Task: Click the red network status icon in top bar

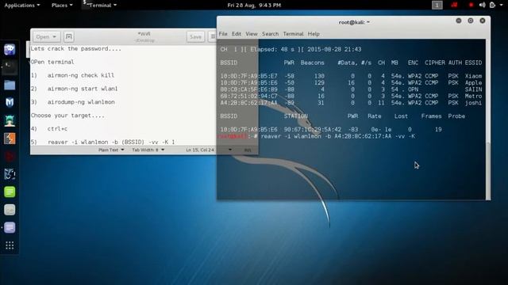Action: coord(454,5)
